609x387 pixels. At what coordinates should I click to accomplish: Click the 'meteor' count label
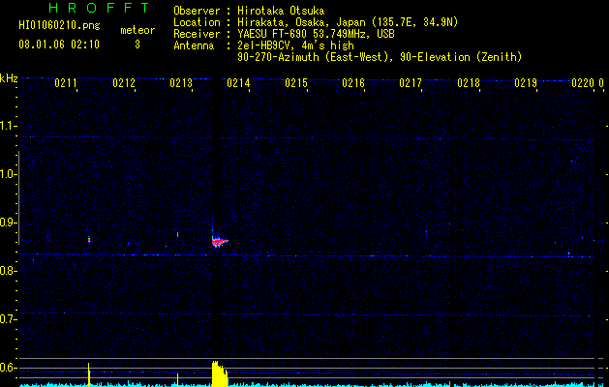click(137, 30)
